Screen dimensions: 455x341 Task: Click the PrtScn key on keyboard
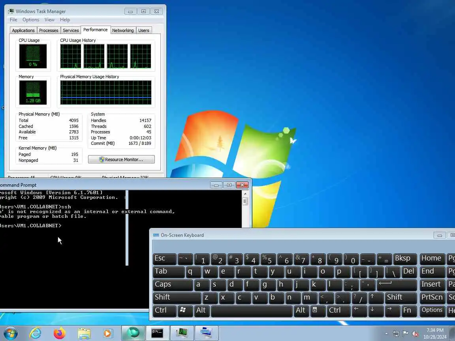click(432, 298)
